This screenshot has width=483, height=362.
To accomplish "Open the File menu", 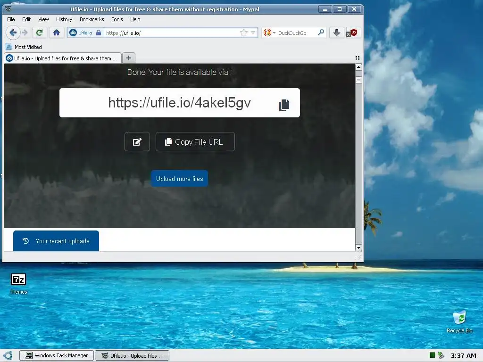I will click(11, 19).
